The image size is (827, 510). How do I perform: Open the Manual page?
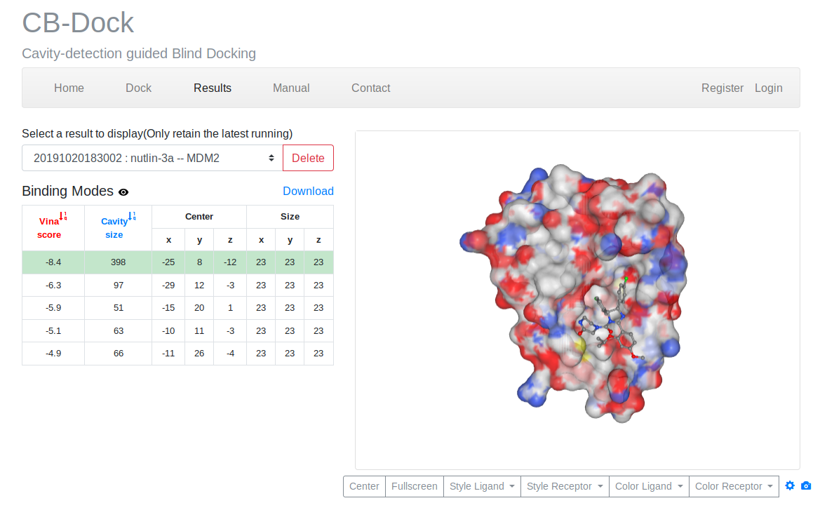tap(291, 88)
